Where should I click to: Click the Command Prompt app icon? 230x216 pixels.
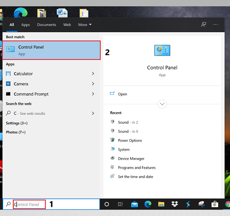[8, 94]
